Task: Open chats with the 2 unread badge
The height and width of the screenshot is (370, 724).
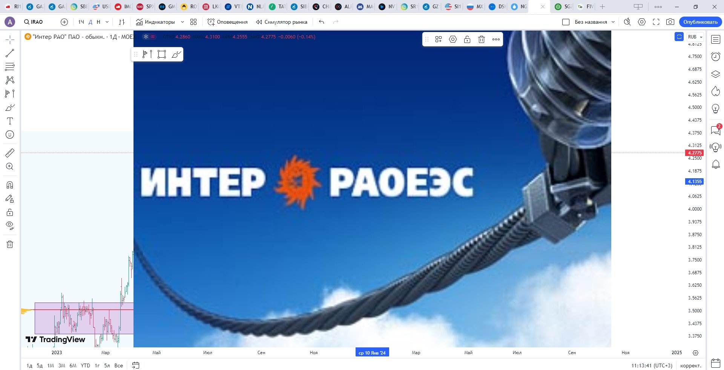Action: coord(716,130)
